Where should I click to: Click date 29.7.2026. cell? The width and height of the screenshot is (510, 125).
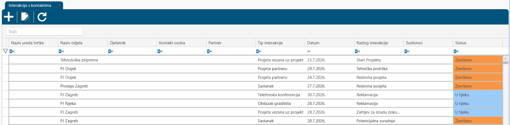tap(330, 68)
